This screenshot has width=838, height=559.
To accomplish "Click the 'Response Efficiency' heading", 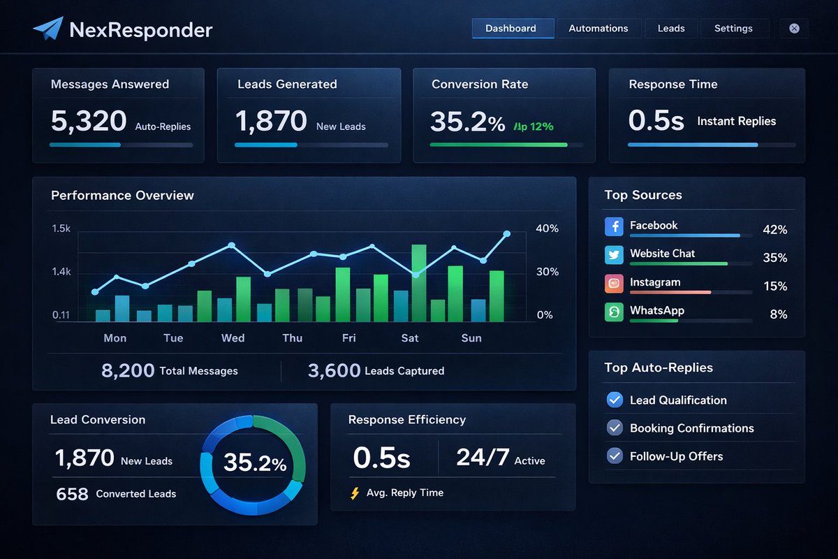I will (407, 419).
